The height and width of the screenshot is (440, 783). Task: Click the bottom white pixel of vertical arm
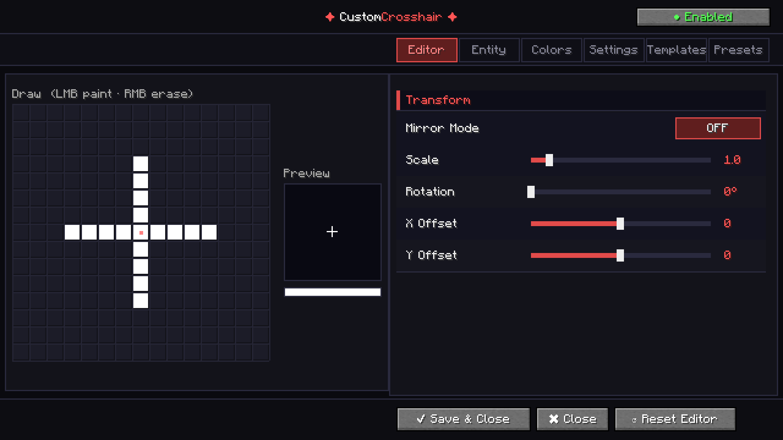pos(141,301)
